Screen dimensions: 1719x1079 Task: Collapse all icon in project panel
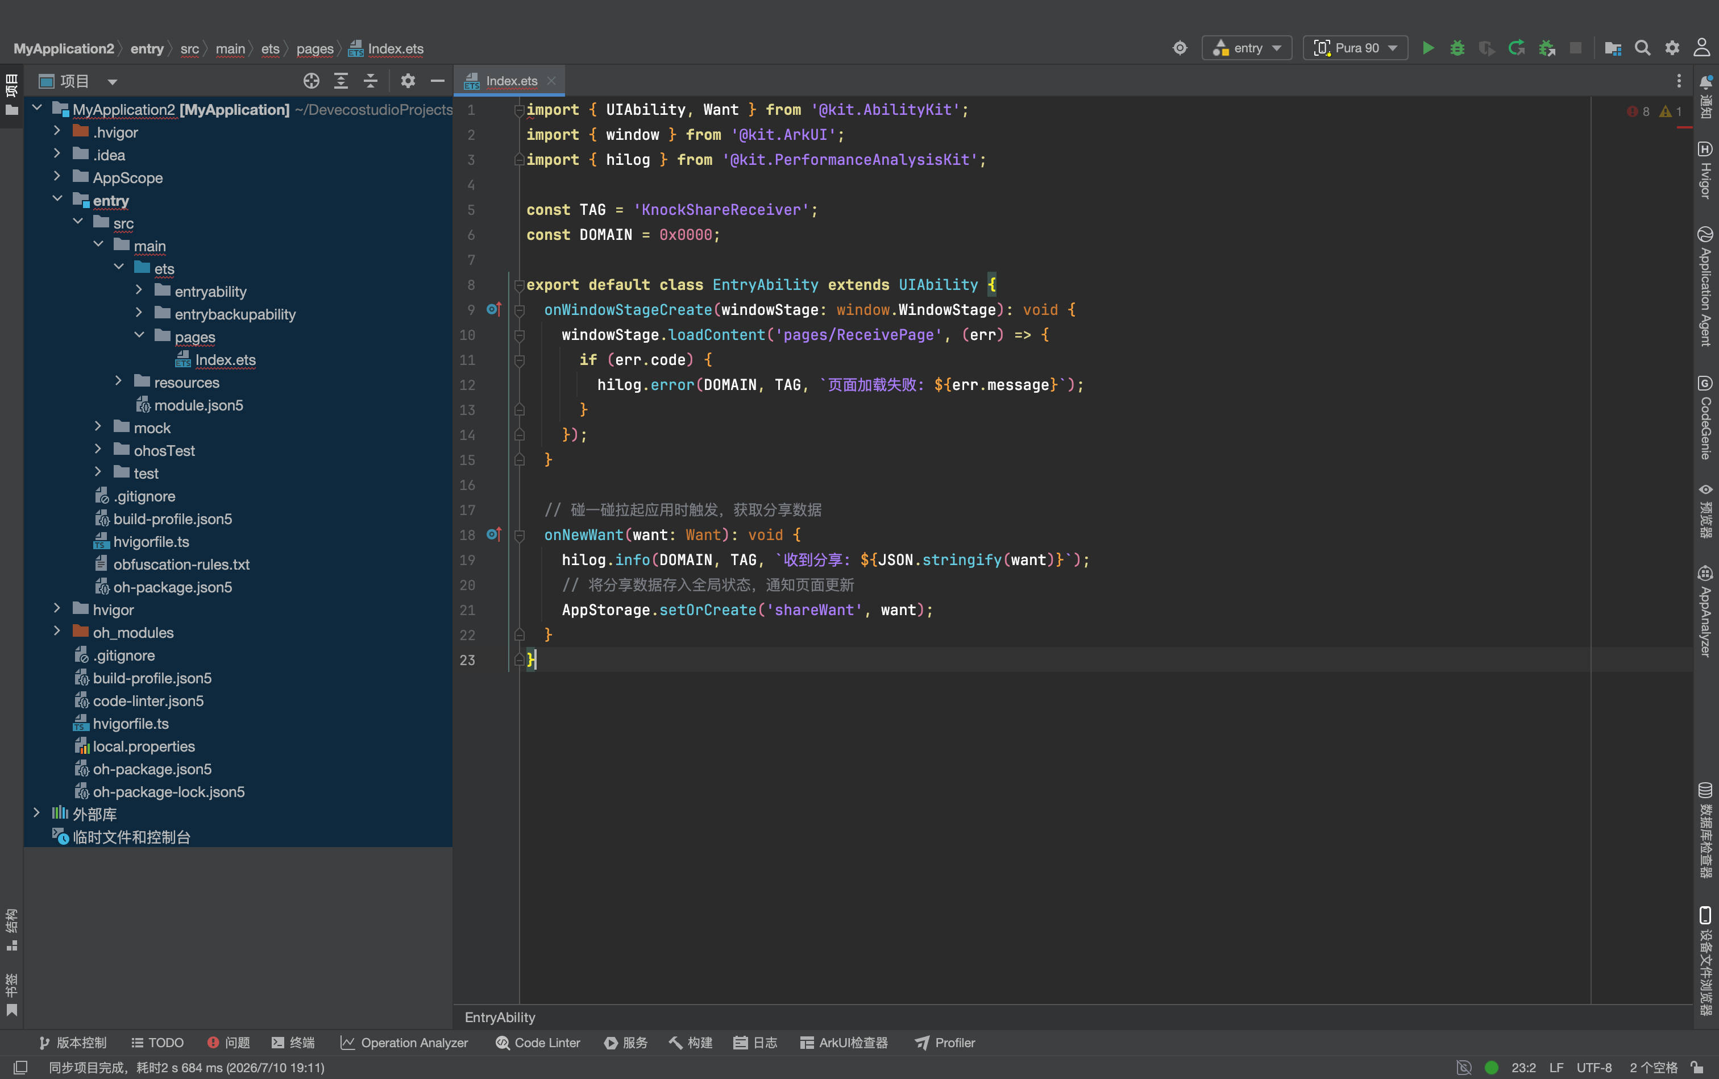(370, 81)
